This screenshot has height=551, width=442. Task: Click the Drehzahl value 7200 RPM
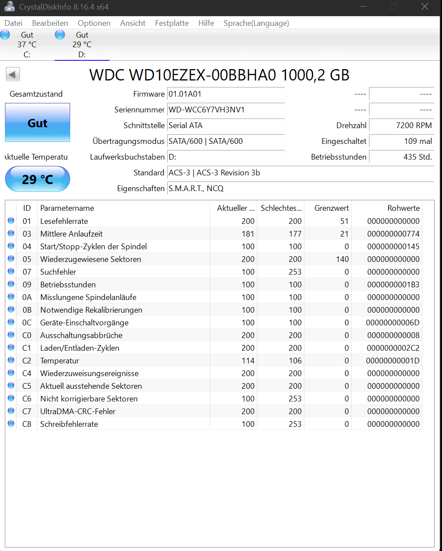(402, 126)
